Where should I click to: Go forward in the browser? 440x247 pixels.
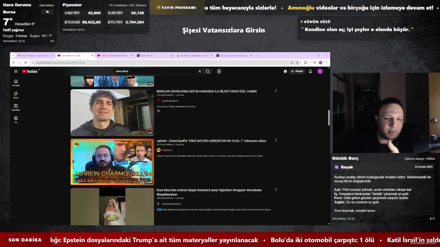(x=19, y=62)
